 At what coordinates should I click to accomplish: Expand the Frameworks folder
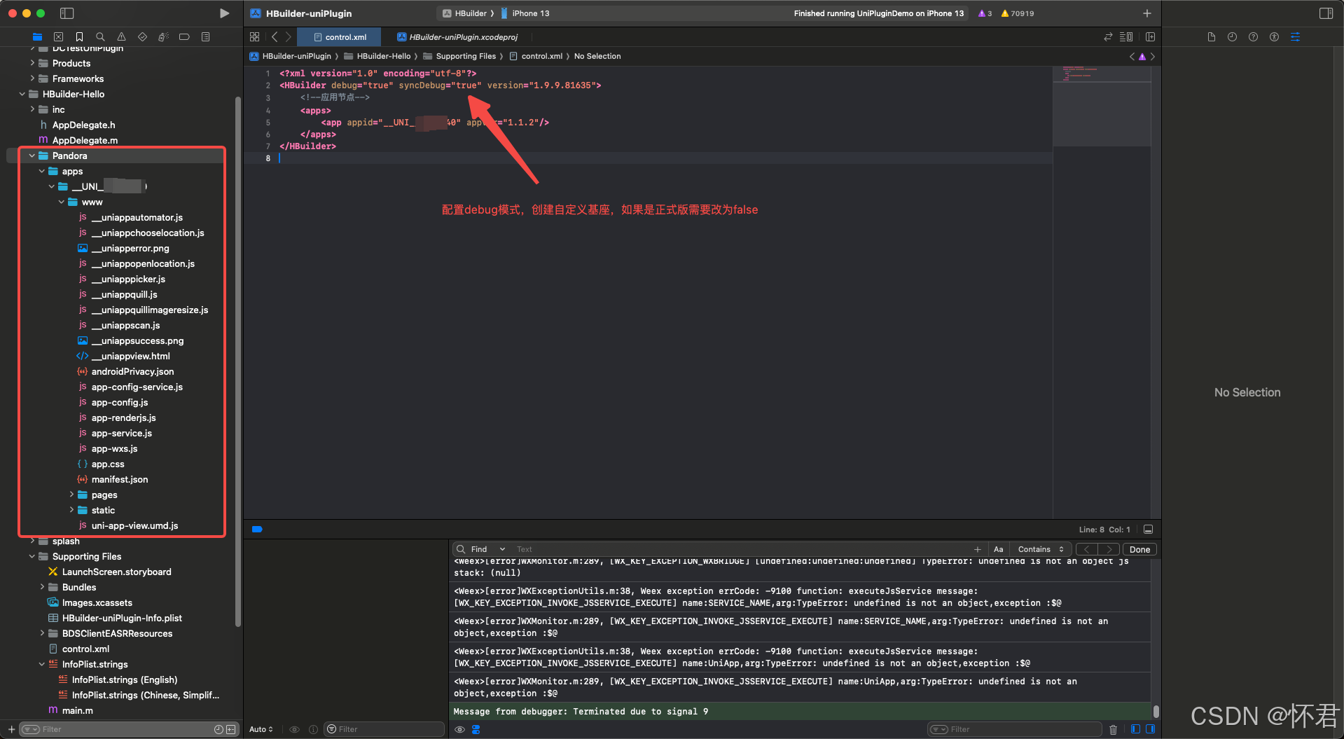(32, 78)
